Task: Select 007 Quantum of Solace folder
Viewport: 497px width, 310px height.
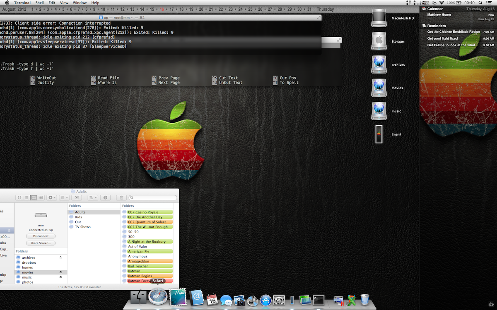Action: point(150,222)
